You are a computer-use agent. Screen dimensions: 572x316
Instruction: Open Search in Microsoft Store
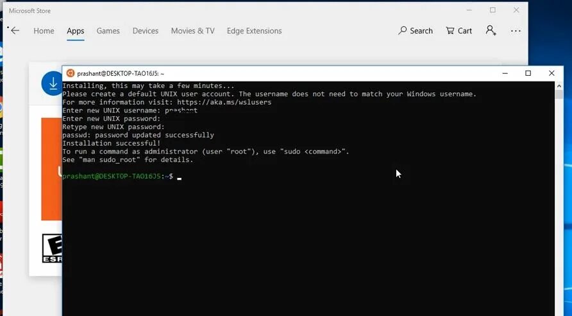tap(416, 31)
